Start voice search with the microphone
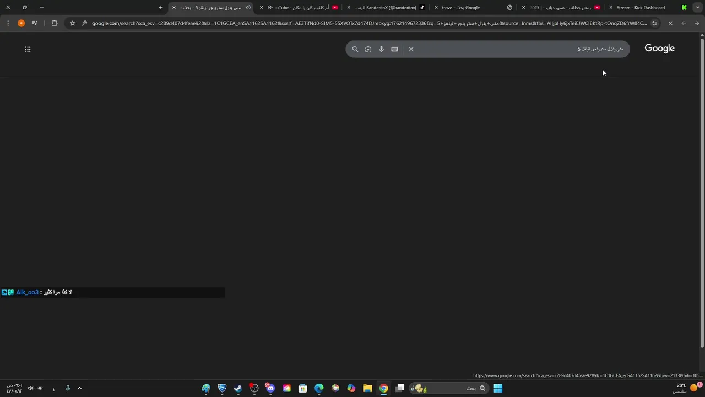This screenshot has height=397, width=705. coord(381,49)
